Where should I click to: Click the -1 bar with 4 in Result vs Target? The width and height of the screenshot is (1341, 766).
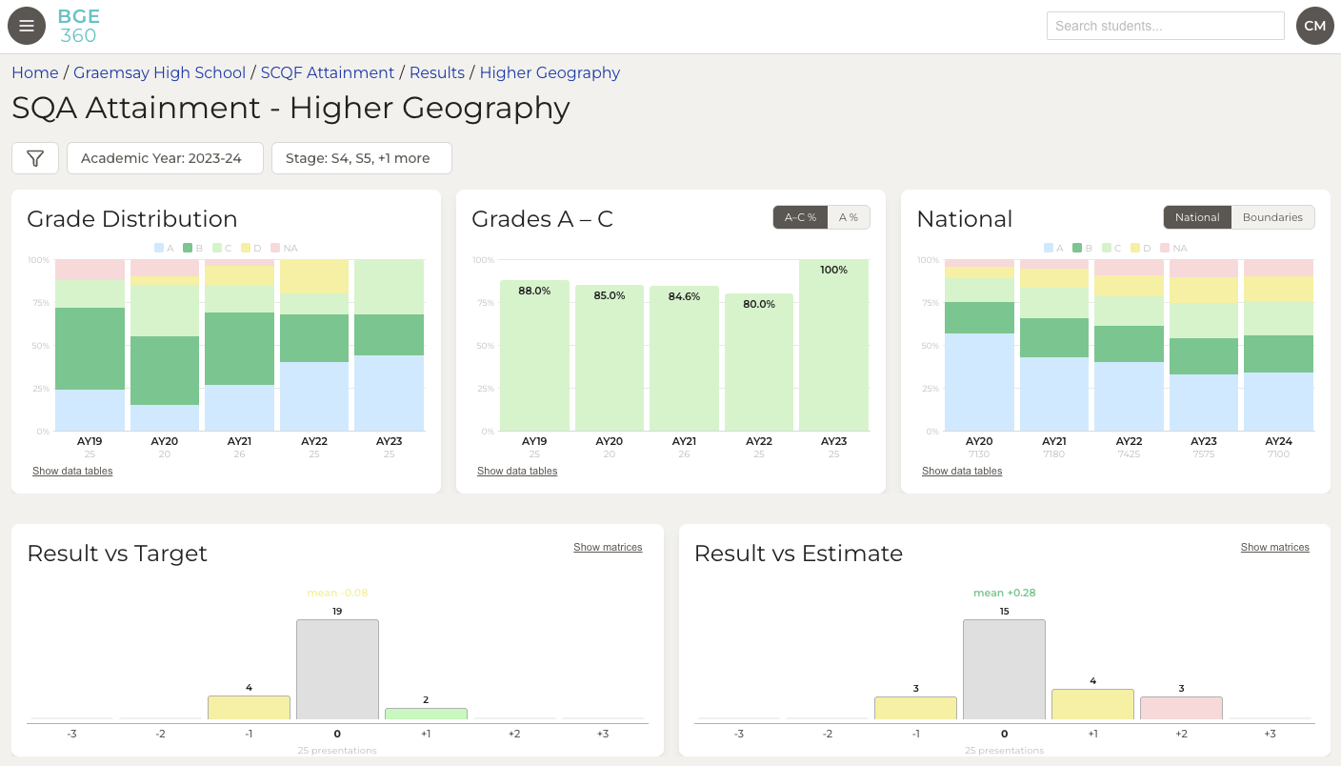pos(249,707)
